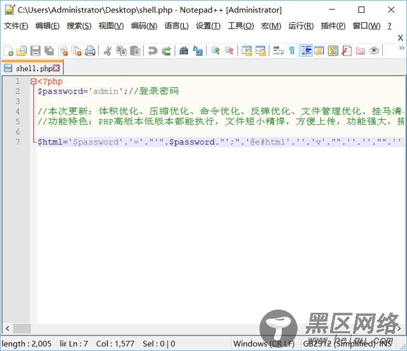Open the 语言(L) menu
The image size is (407, 351).
tap(177, 25)
